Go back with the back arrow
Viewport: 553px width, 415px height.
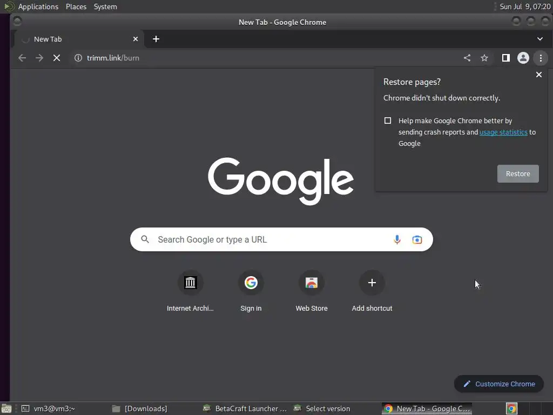click(x=22, y=58)
